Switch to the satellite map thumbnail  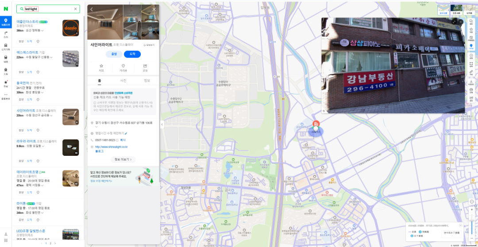coord(456,10)
